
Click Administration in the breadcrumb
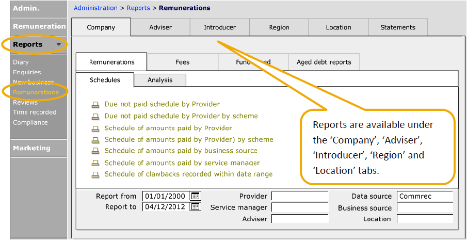coord(95,8)
